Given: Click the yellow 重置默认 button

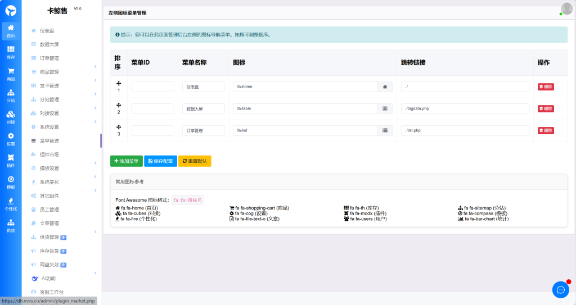Looking at the screenshot, I should coord(195,161).
